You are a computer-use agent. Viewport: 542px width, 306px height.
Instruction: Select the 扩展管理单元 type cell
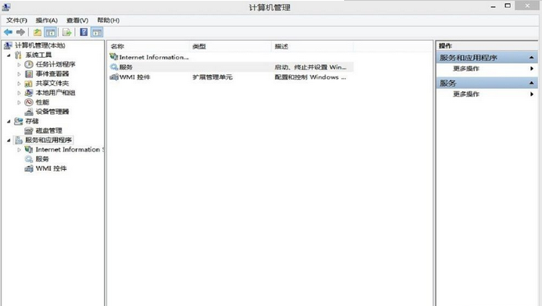point(213,77)
